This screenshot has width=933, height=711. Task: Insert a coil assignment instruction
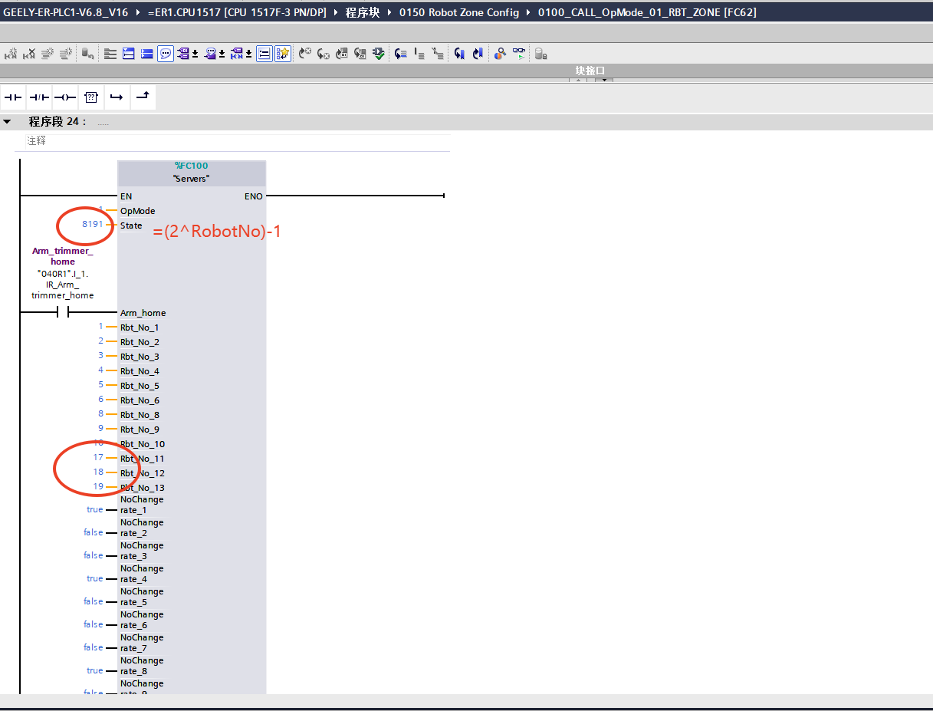[x=64, y=97]
